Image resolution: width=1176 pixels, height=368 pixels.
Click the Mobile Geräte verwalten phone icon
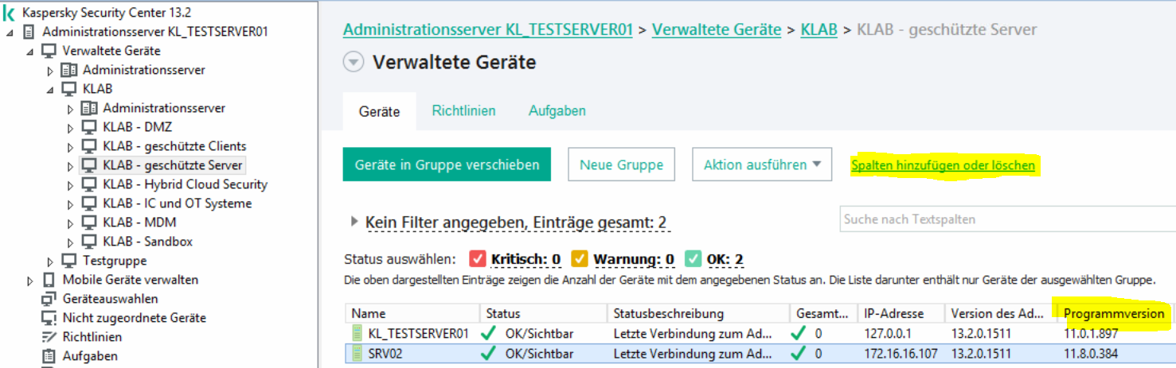(x=49, y=280)
